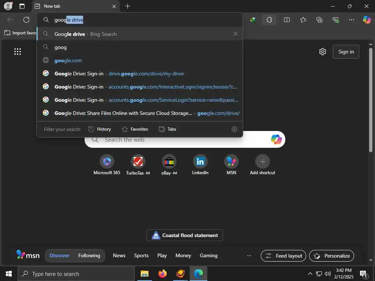
Task: Open the Windows Start menu
Action: pos(9,274)
